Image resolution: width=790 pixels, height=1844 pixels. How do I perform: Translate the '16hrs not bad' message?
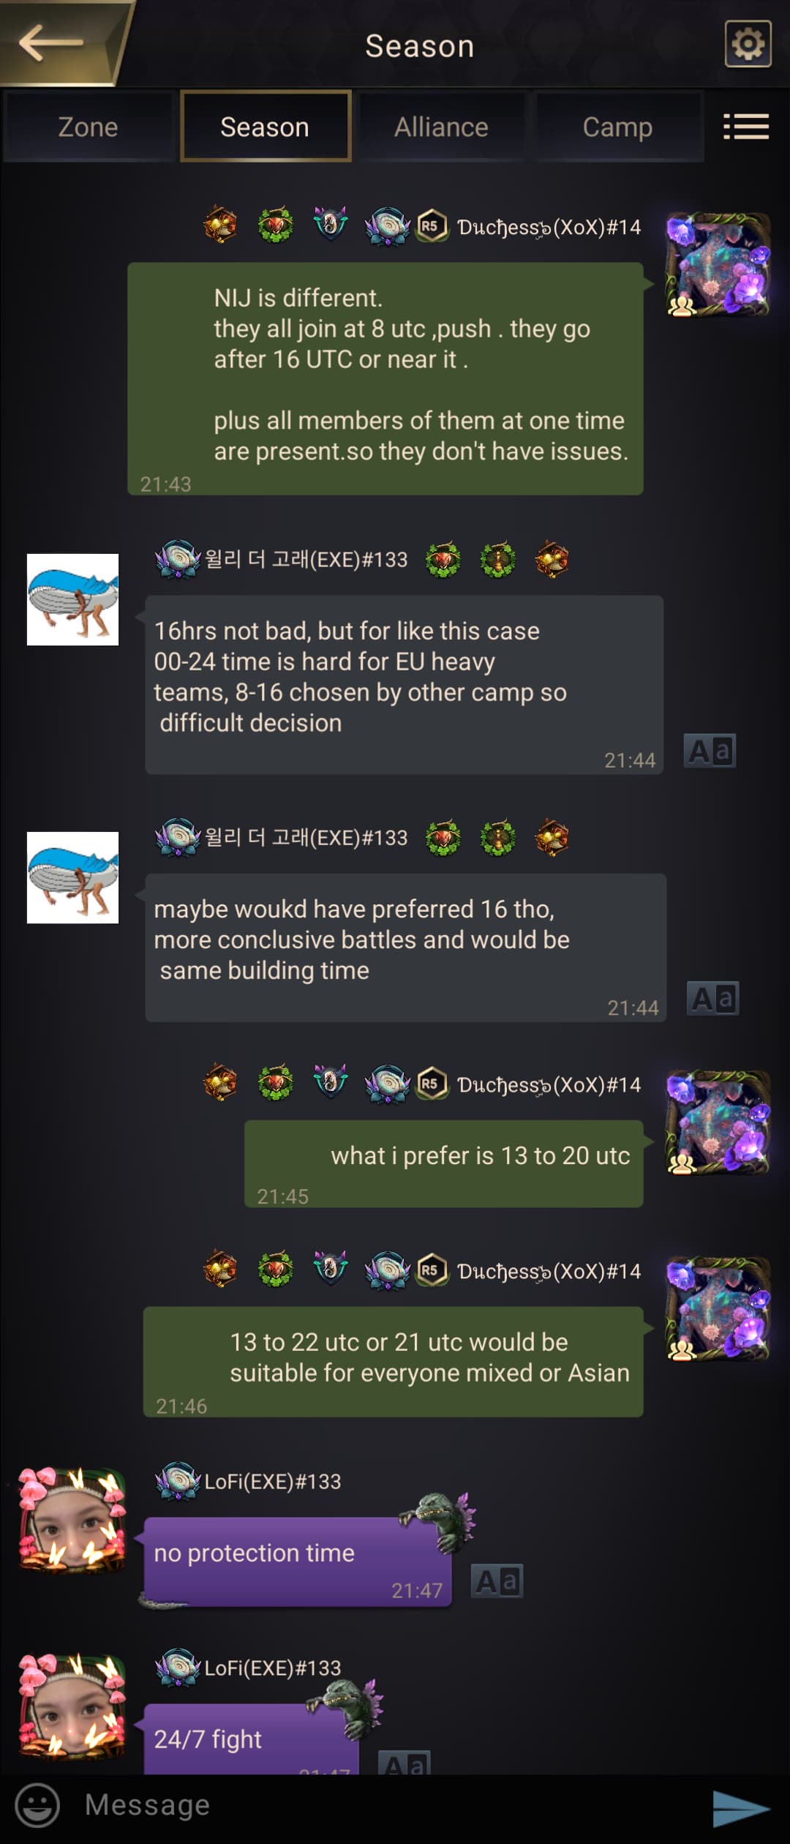(710, 751)
